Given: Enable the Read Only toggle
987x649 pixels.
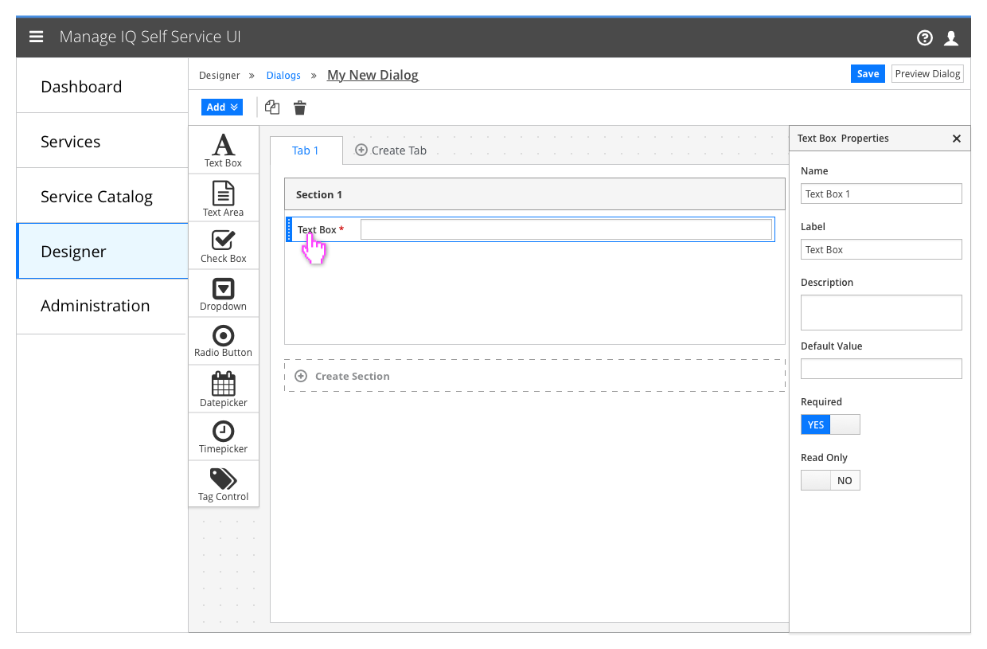Looking at the screenshot, I should [815, 480].
